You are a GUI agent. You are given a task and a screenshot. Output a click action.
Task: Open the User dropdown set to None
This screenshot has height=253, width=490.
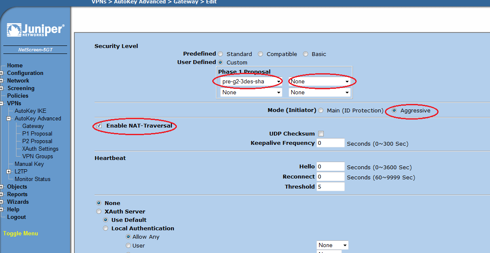coord(333,245)
